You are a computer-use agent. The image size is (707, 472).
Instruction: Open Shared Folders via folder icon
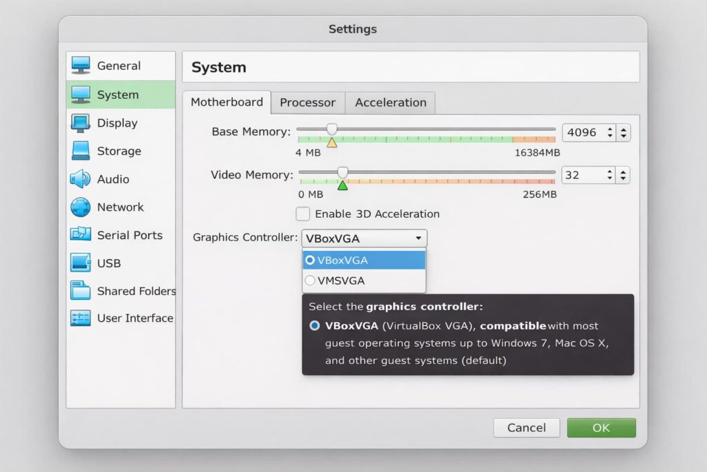click(x=81, y=291)
